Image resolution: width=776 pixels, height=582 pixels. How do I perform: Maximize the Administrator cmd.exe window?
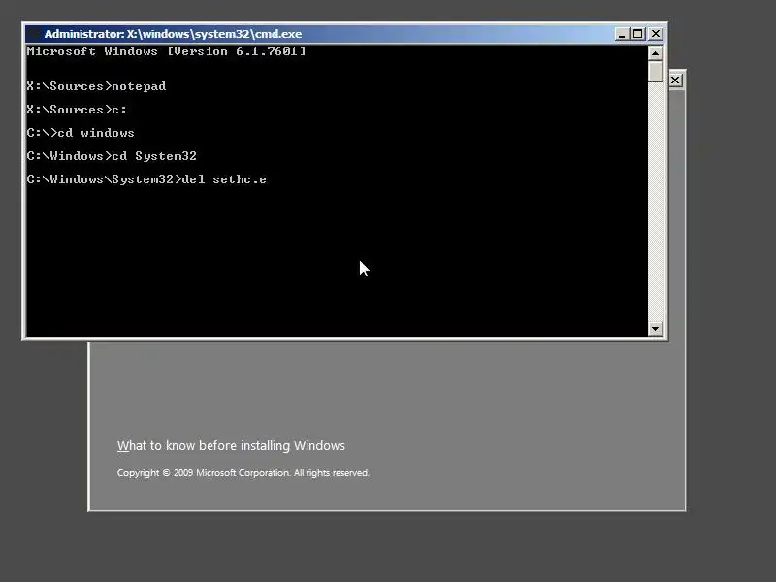[x=638, y=34]
